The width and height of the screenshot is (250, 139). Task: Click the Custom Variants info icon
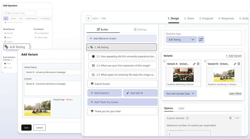coord(187,118)
